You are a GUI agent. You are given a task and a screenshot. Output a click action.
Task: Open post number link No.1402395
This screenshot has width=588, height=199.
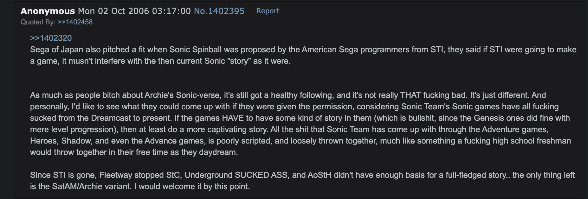[219, 11]
